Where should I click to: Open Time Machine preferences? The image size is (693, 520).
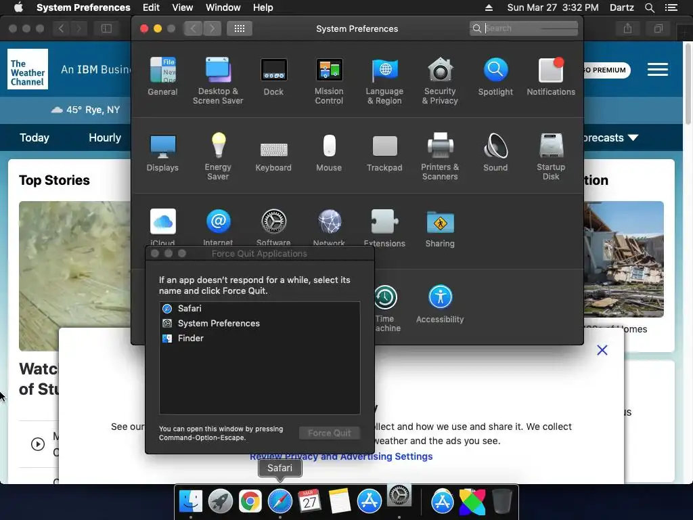(386, 308)
